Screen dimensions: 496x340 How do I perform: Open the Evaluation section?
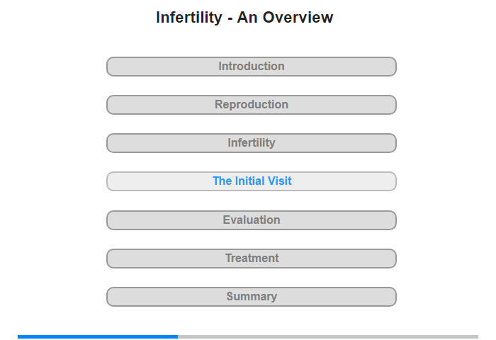[251, 220]
